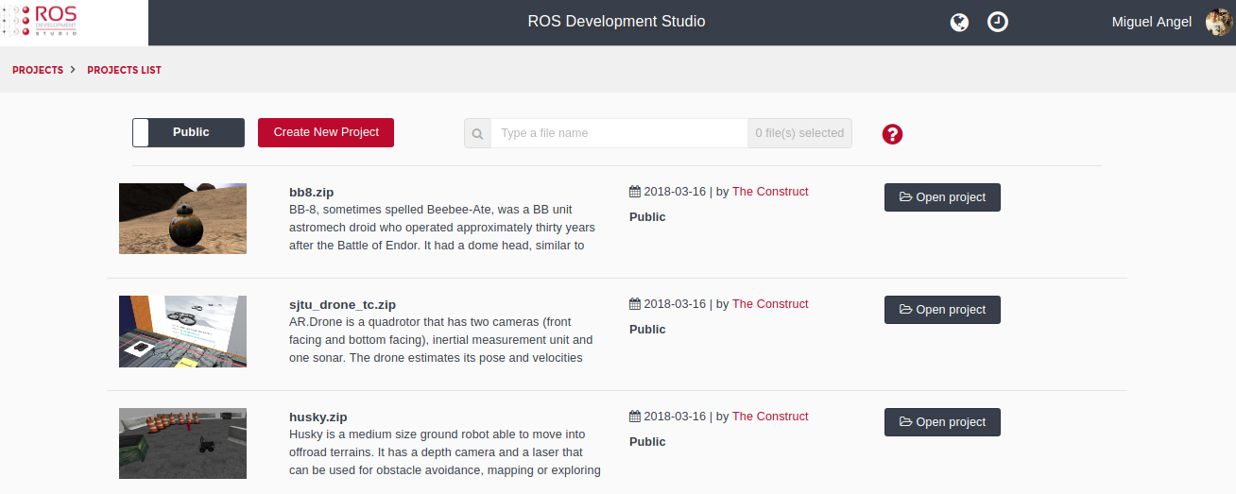Click The Construct link for sjtu_drone_tc.zip

coord(770,304)
